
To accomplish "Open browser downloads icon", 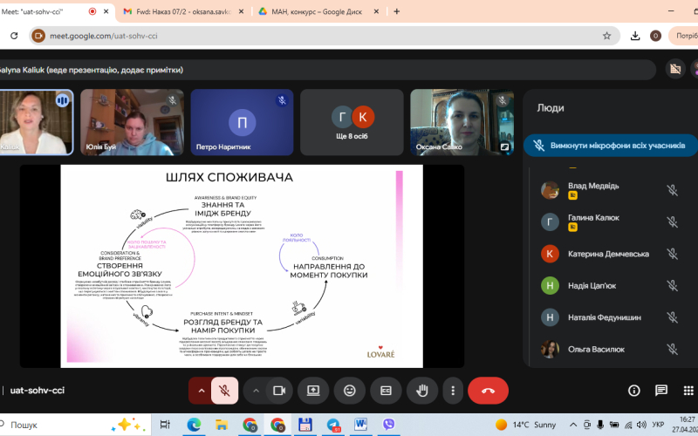I will (635, 36).
